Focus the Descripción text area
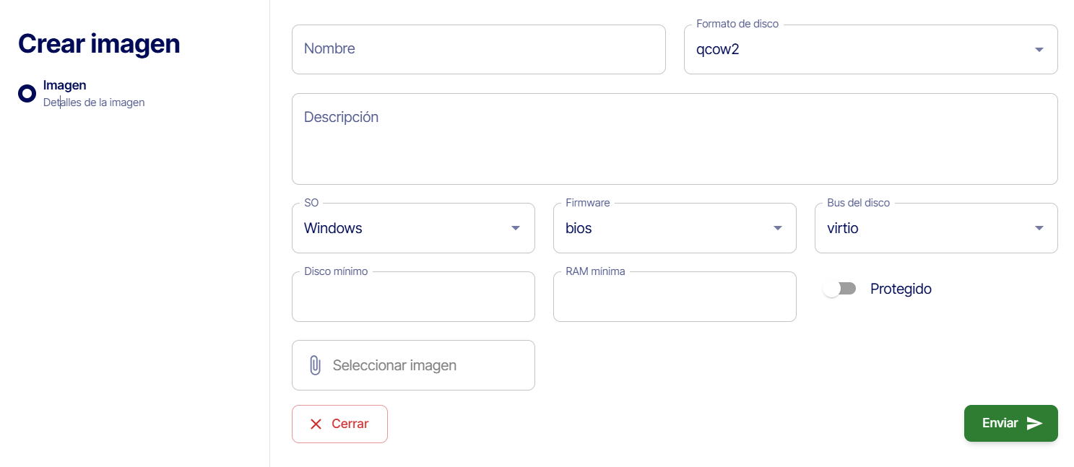The height and width of the screenshot is (467, 1074). click(x=674, y=139)
